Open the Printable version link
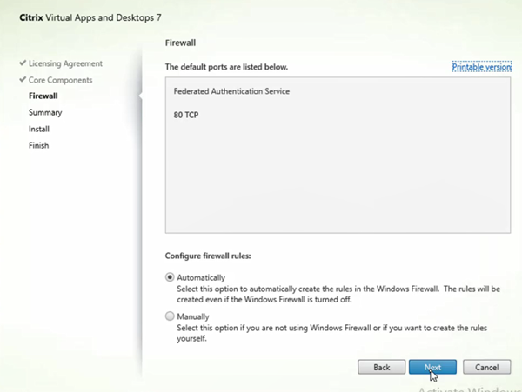Image resolution: width=522 pixels, height=392 pixels. click(x=481, y=67)
